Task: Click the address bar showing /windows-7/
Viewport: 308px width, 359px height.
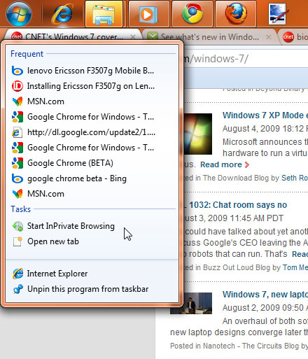Action: [245, 59]
